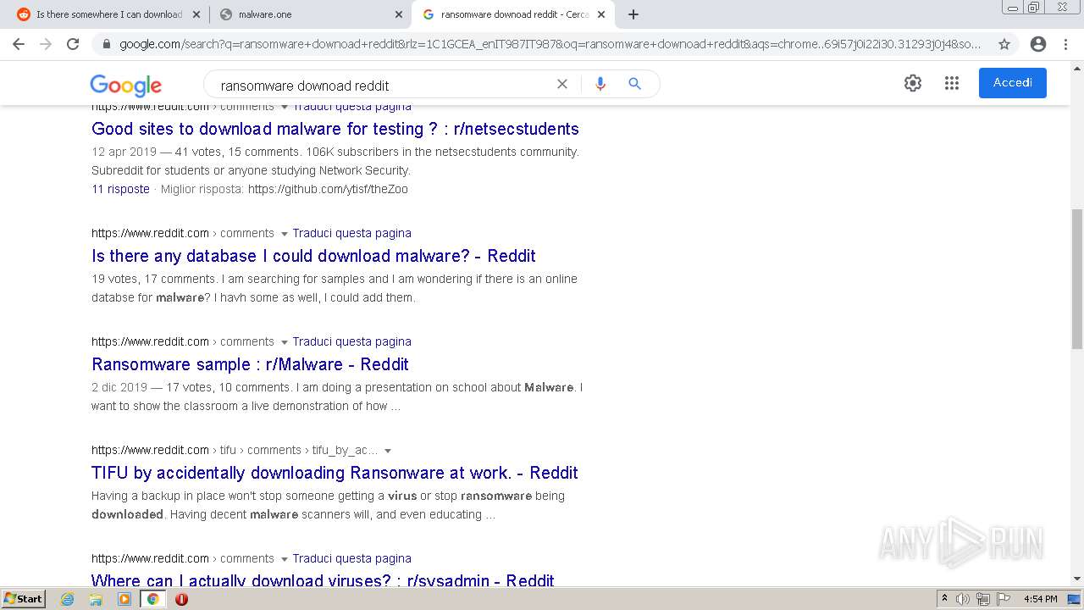Open 'Good sites to download malware for testing' result
The image size is (1084, 610).
[335, 129]
